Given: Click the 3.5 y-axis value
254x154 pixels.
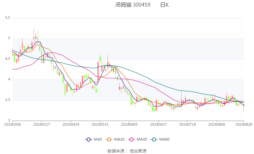Looking at the screenshot, I should point(7,100).
